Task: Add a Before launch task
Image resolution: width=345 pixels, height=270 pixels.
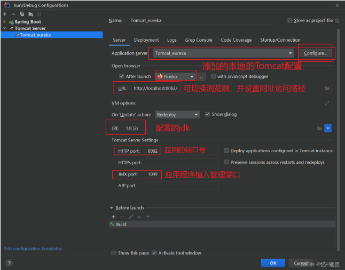Action: click(114, 217)
